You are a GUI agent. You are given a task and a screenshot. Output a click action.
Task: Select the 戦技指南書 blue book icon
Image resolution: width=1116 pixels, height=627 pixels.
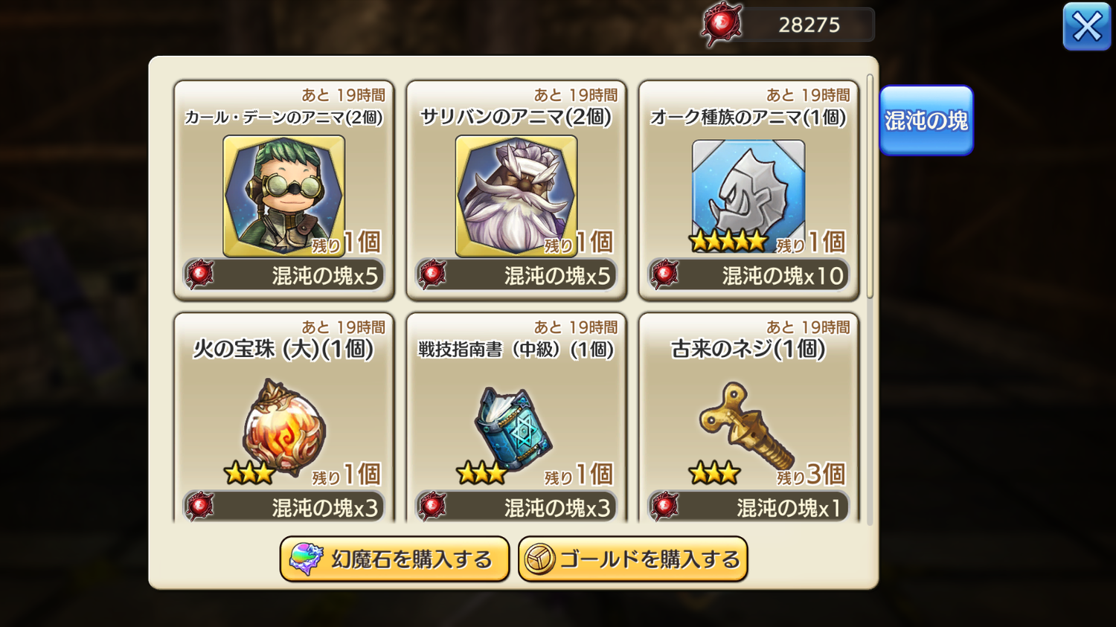[513, 429]
